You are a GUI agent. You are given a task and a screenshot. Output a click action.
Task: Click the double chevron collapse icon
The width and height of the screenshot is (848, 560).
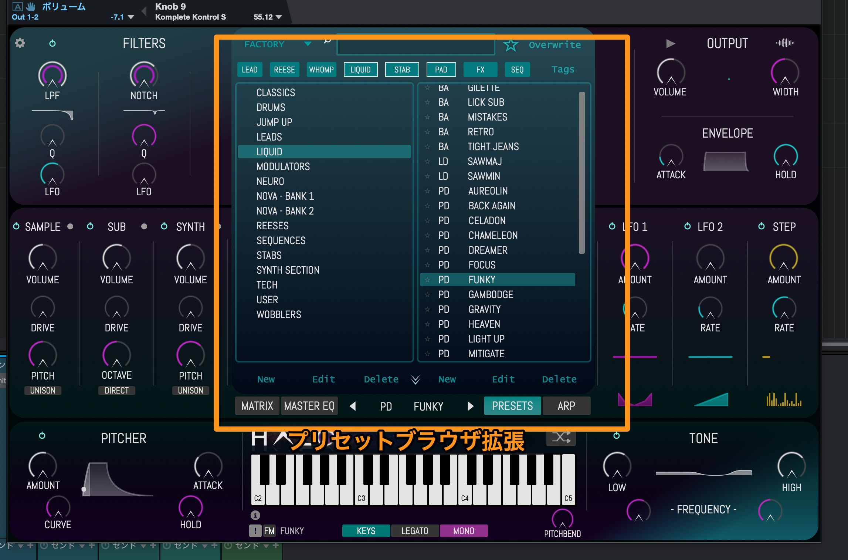415,379
